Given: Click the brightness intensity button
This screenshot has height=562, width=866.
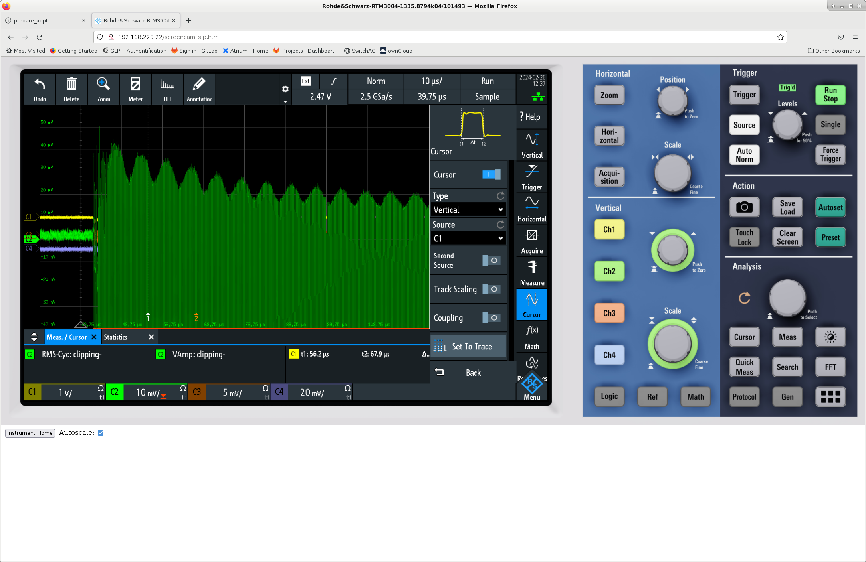Looking at the screenshot, I should pos(830,337).
